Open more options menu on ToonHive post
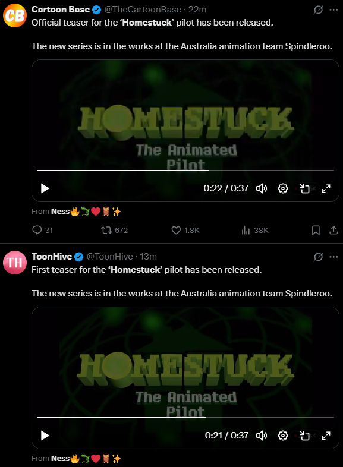This screenshot has height=467, width=343. click(333, 257)
